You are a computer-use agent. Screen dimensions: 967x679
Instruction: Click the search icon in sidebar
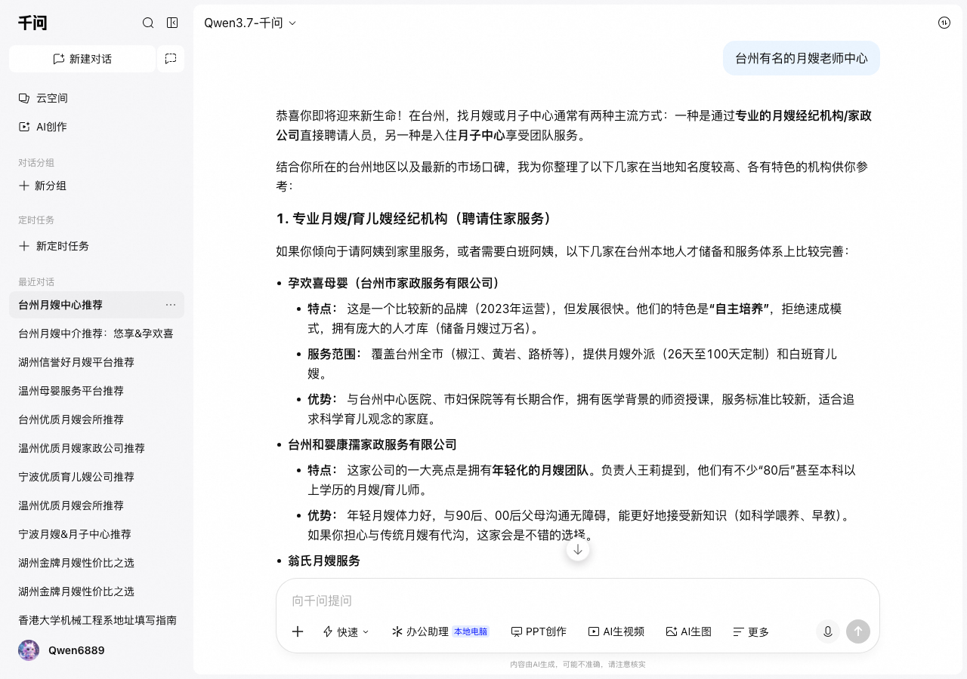(148, 23)
